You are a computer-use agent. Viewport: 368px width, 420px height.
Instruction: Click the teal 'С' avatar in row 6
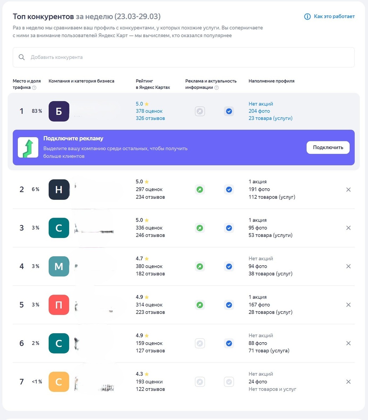coord(59,343)
